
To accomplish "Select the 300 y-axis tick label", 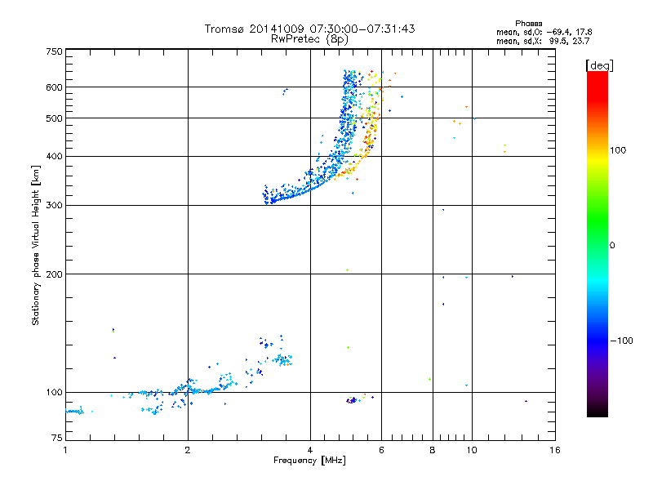I will (x=54, y=205).
